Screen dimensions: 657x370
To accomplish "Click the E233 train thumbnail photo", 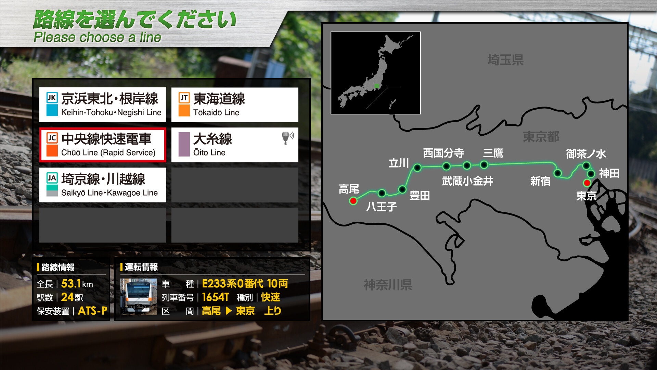I will coord(139,297).
